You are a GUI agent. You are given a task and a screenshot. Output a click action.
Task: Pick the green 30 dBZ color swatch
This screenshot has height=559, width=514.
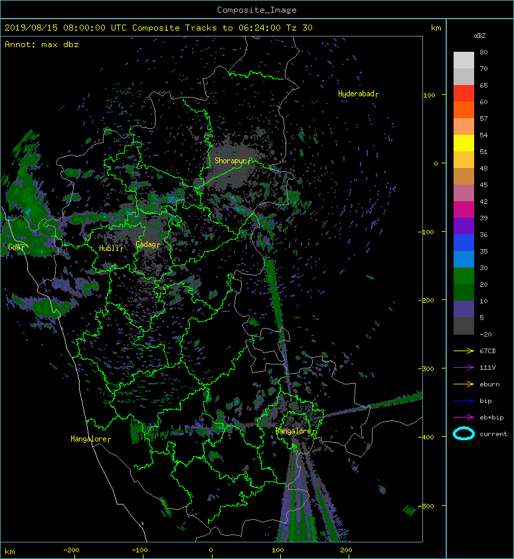click(464, 276)
